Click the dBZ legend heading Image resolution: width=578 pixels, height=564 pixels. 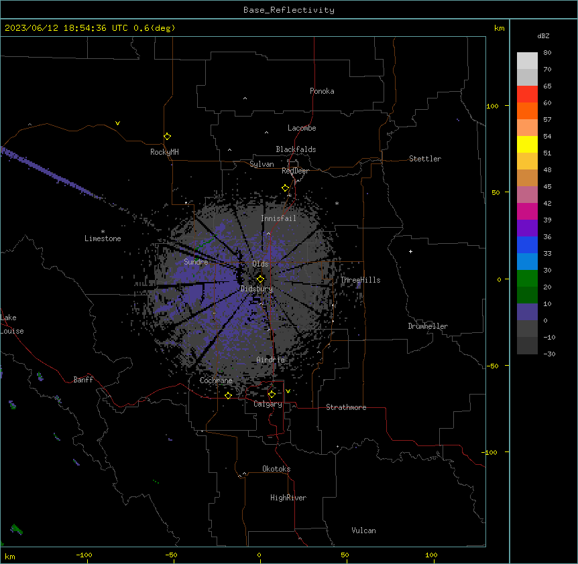pos(543,36)
